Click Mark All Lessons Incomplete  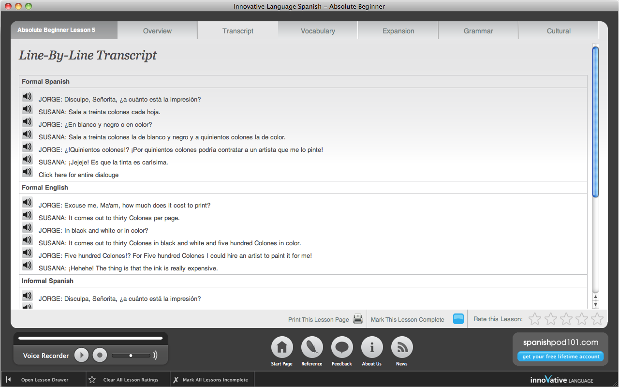[215, 380]
